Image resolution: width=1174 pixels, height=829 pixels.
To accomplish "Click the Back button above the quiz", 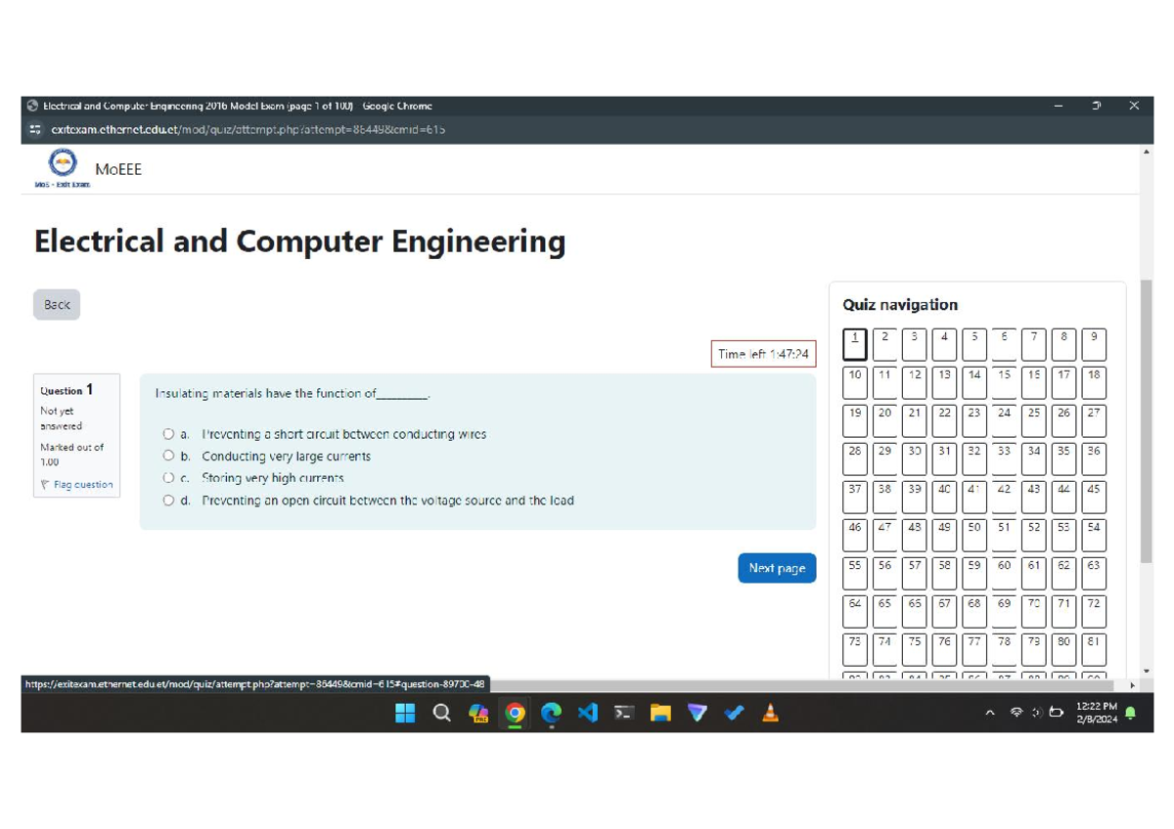I will coord(56,304).
